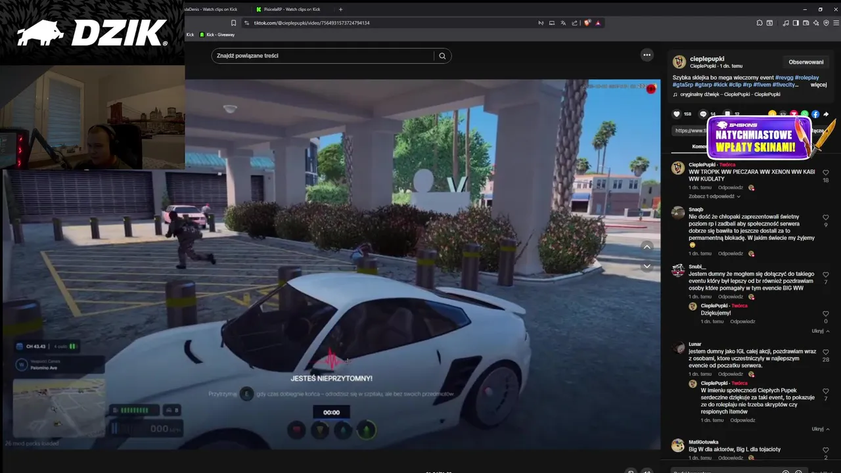Reply to Lunar's comment via Odpowiedz

coord(731,374)
